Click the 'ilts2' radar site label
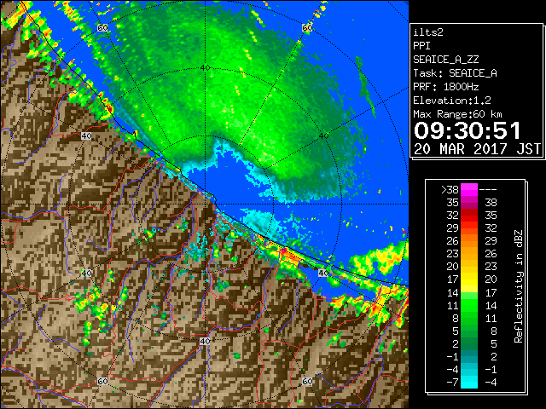Image resolution: width=546 pixels, height=409 pixels. [x=428, y=32]
